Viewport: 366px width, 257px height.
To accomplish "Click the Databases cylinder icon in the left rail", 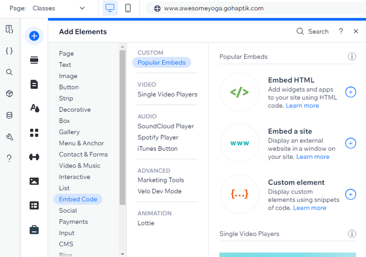I will [9, 115].
